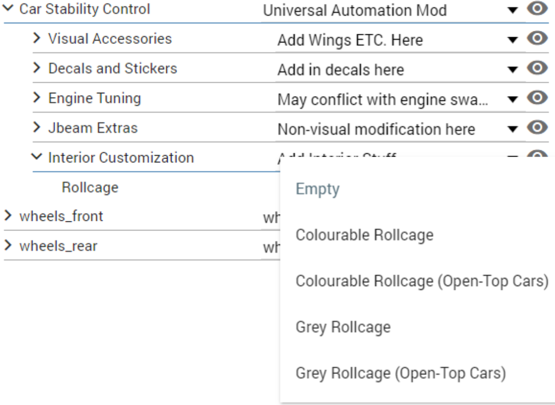Collapse the Car Stability Control tree
555x405 pixels.
coord(8,10)
